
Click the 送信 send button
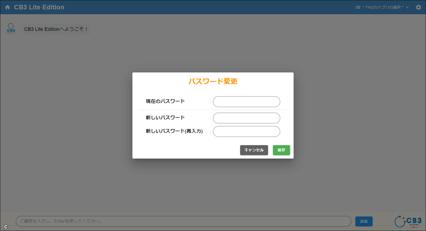click(364, 221)
